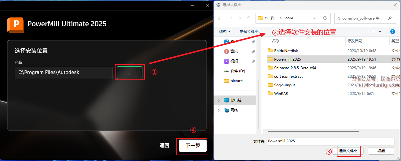The image size is (401, 161).
Task: Click the 2023/10/10 0:42 date cell
Action: point(362,51)
